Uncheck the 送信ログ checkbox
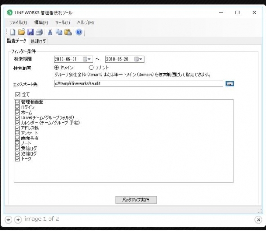266x231 pixels. pyautogui.click(x=18, y=154)
